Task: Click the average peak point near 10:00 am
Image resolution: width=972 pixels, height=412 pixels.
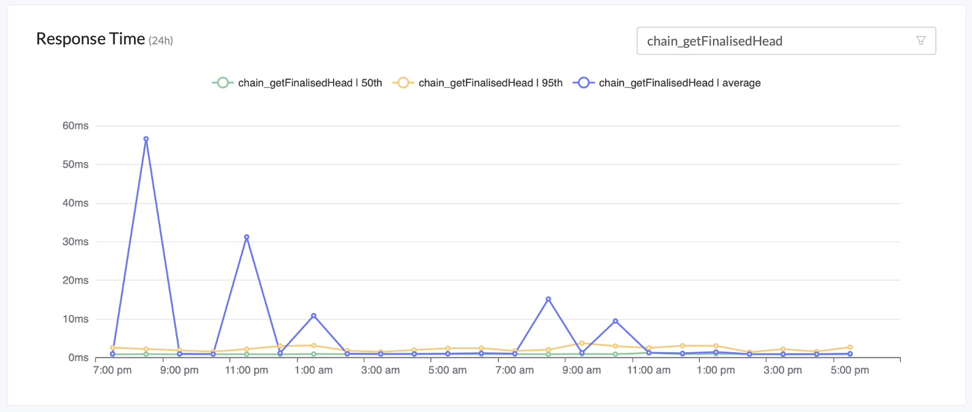Action: tap(615, 321)
